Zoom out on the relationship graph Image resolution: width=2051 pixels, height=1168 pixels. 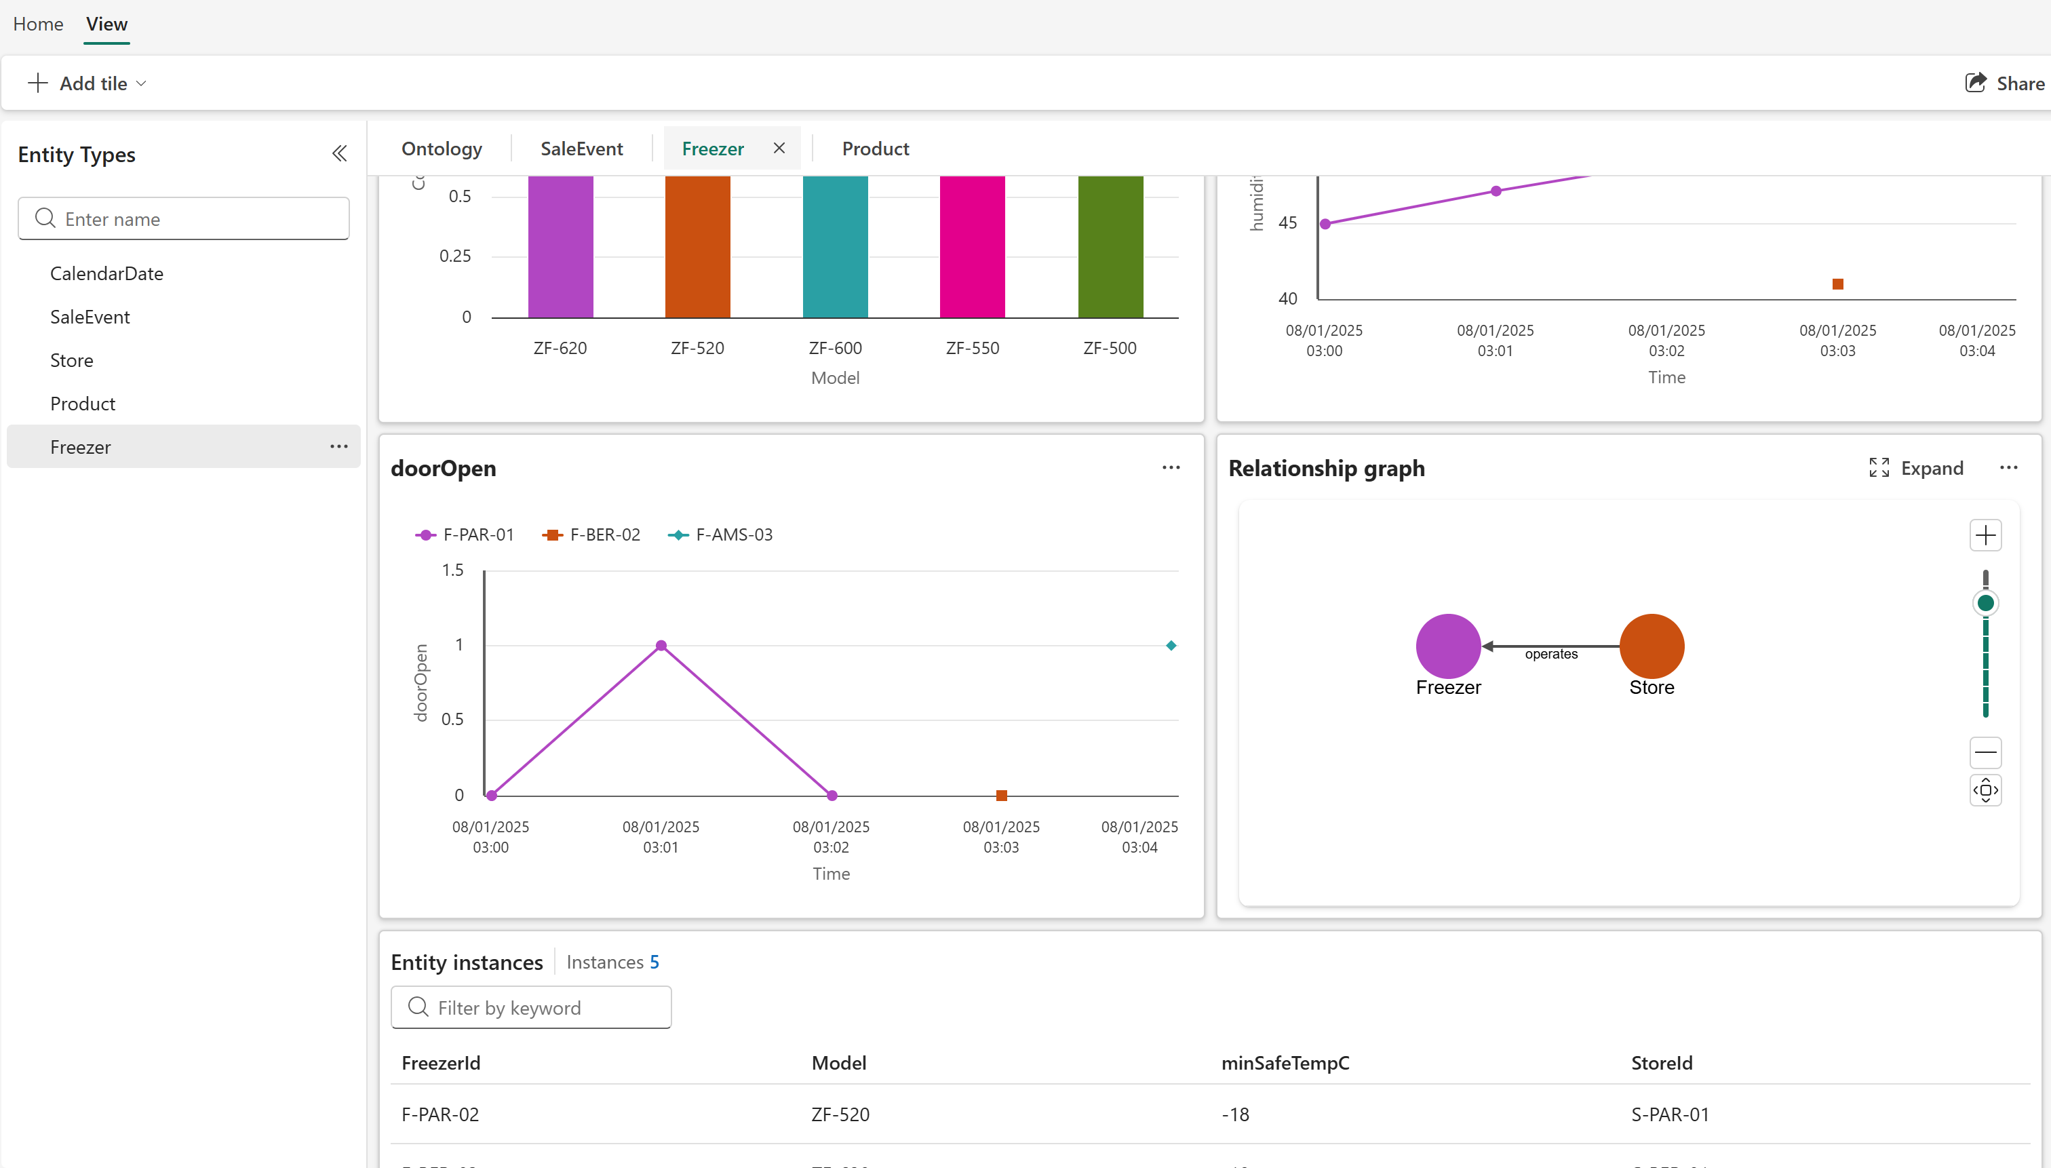click(1985, 752)
